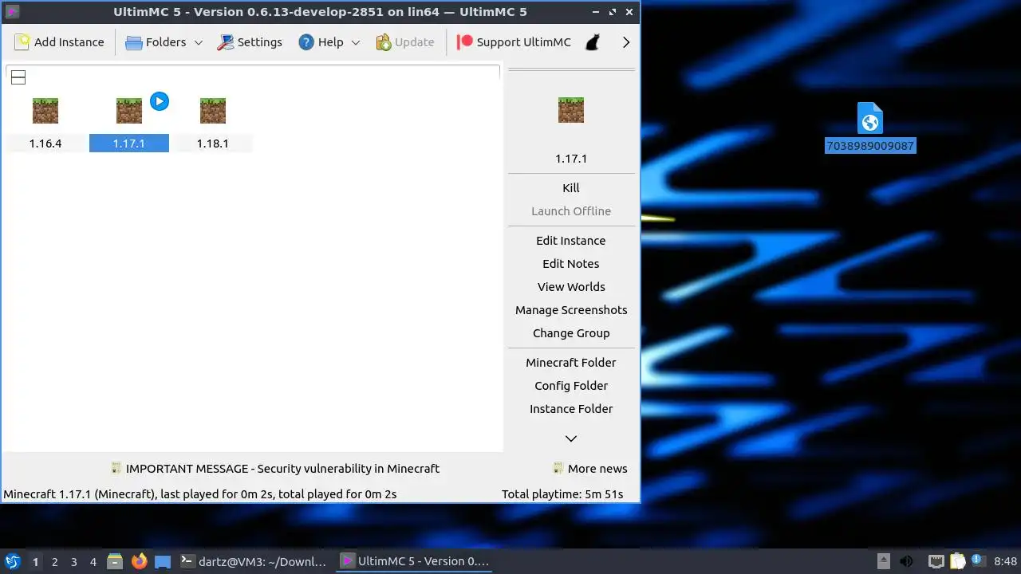1021x574 pixels.
Task: Click the show desktop icon in the taskbar
Action: pyautogui.click(x=163, y=561)
